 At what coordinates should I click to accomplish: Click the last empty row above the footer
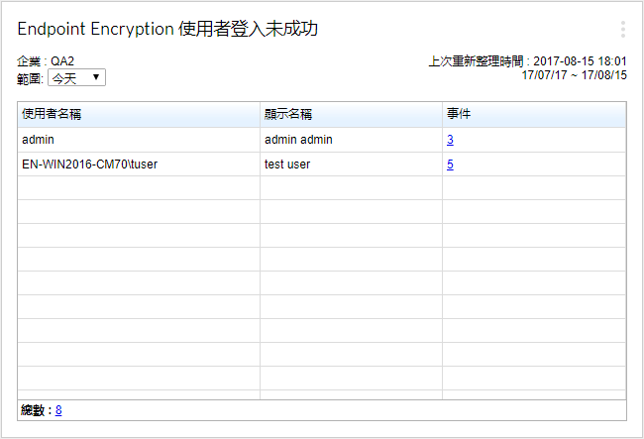coord(321,379)
